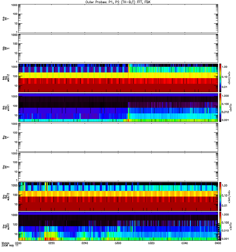Click the 1000 tick label of thb fff 1 panel

[x=14, y=5]
